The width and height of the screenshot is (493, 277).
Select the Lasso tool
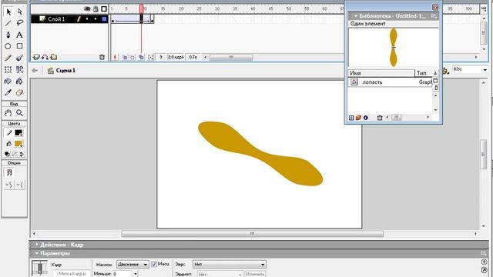(x=20, y=23)
